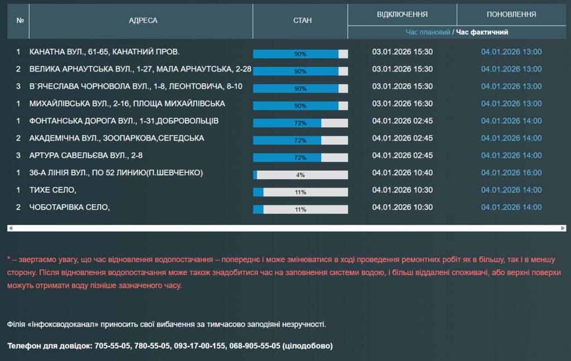The image size is (571, 361).
Task: Select the 'Час фактичний' time option
Action: 482,32
